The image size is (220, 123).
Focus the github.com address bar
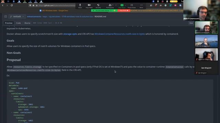(57, 5)
